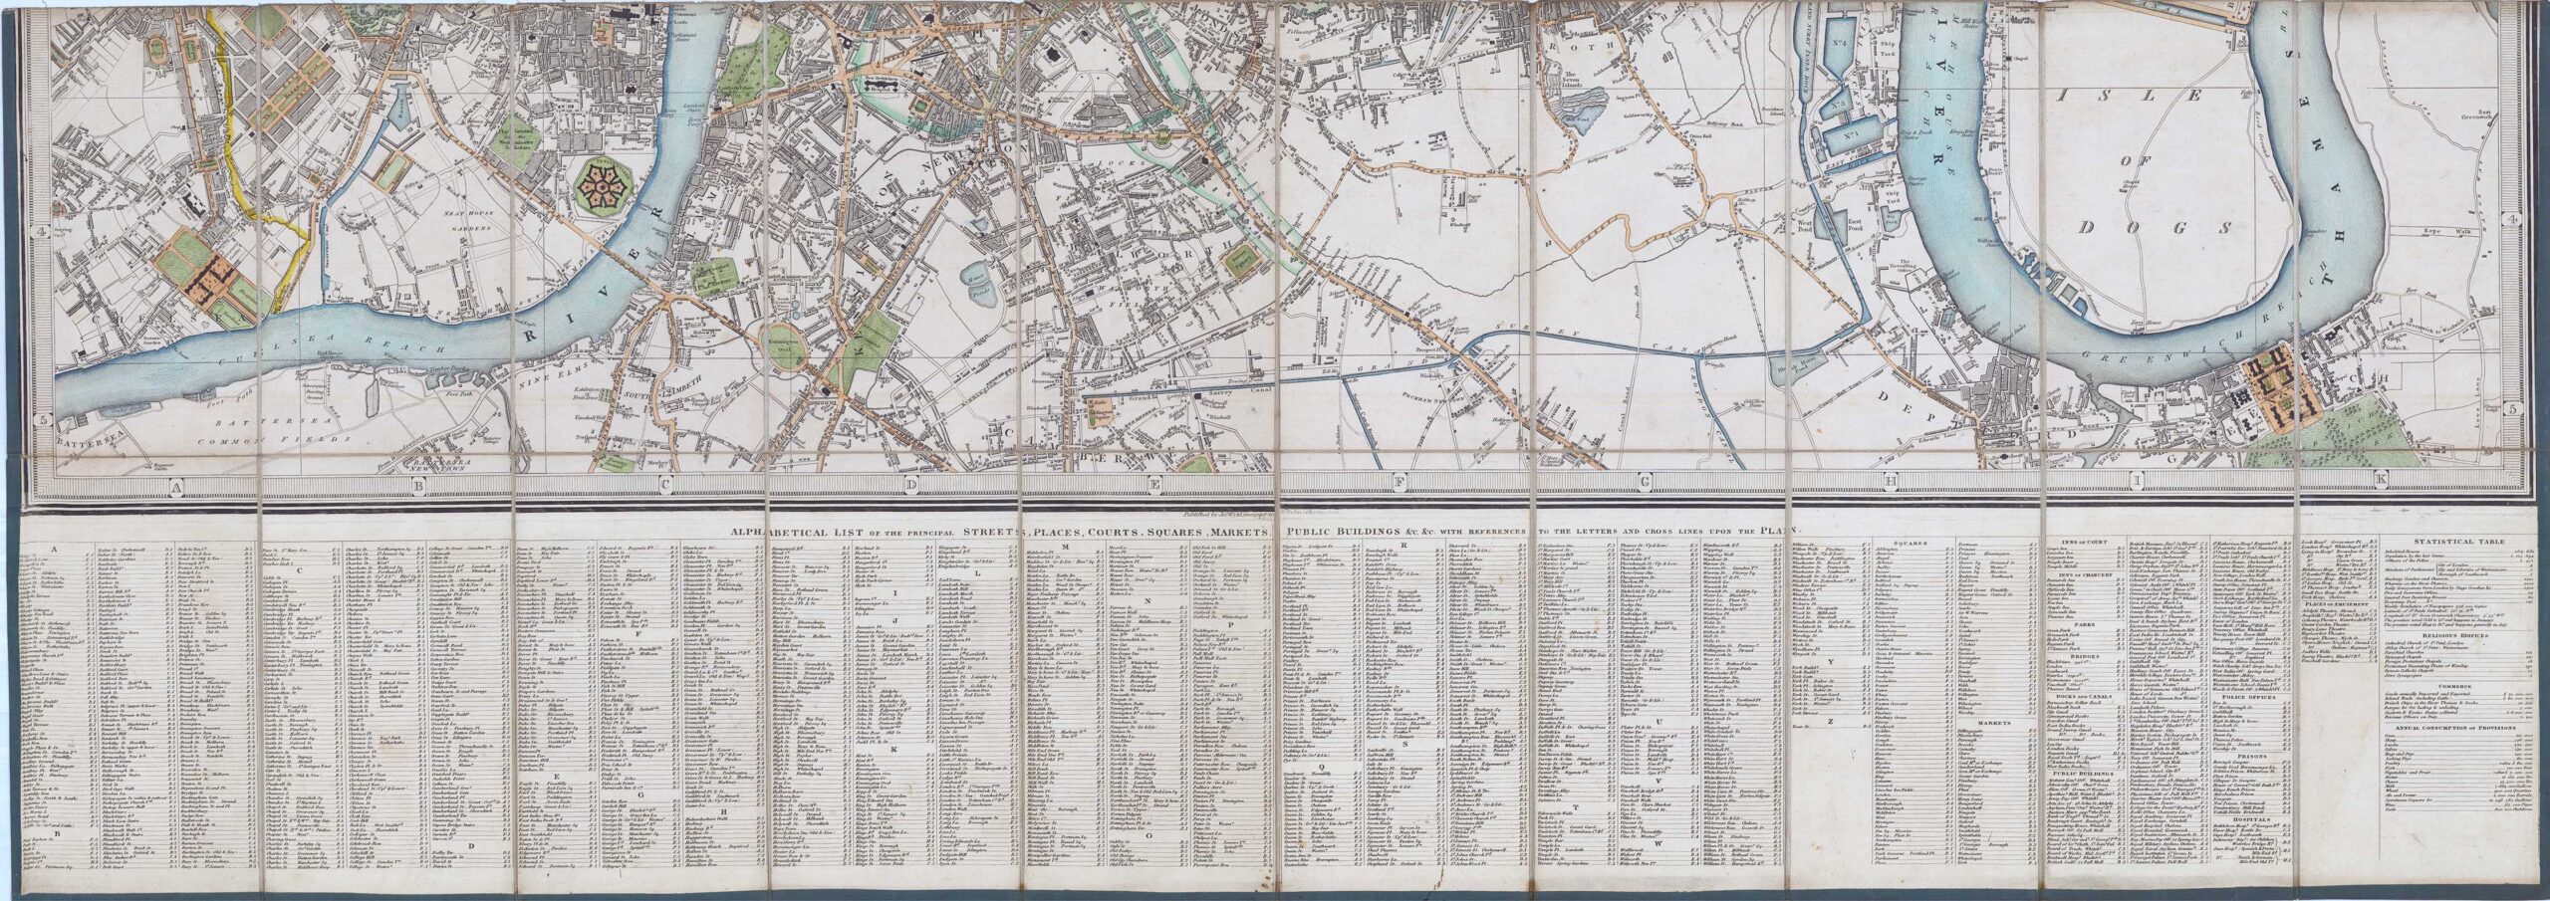This screenshot has width=2550, height=901.
Task: Click grid column letter D marker
Action: (x=909, y=486)
